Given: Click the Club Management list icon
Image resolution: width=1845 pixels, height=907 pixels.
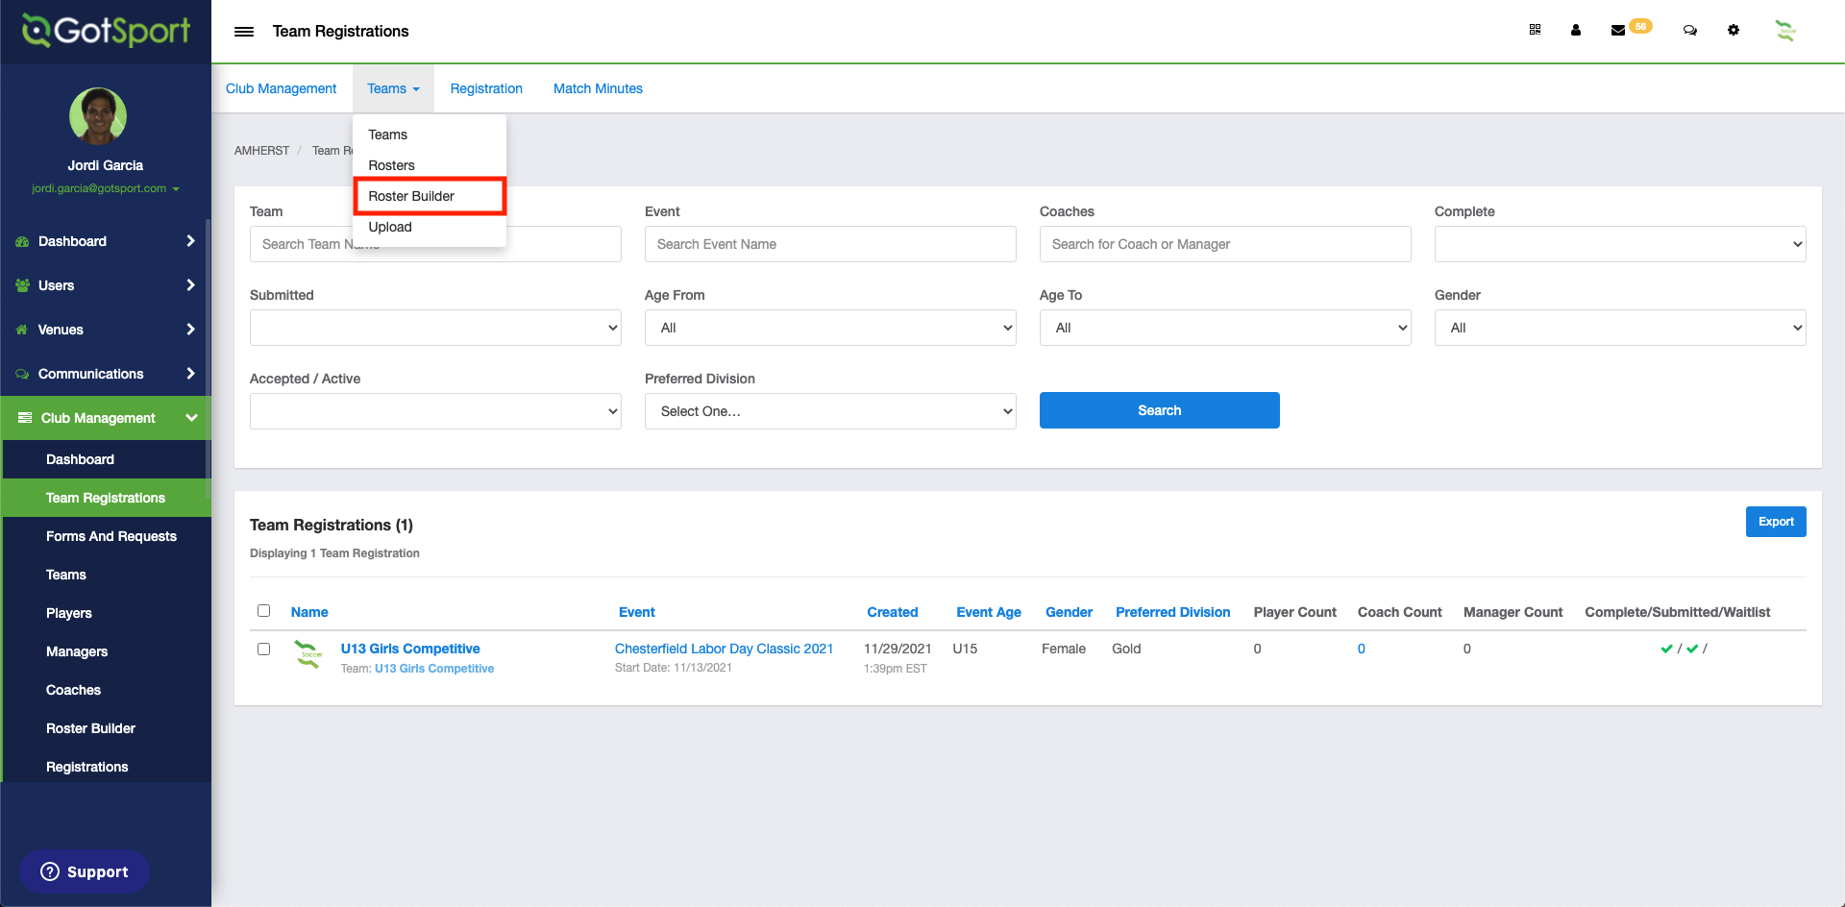Looking at the screenshot, I should point(25,418).
